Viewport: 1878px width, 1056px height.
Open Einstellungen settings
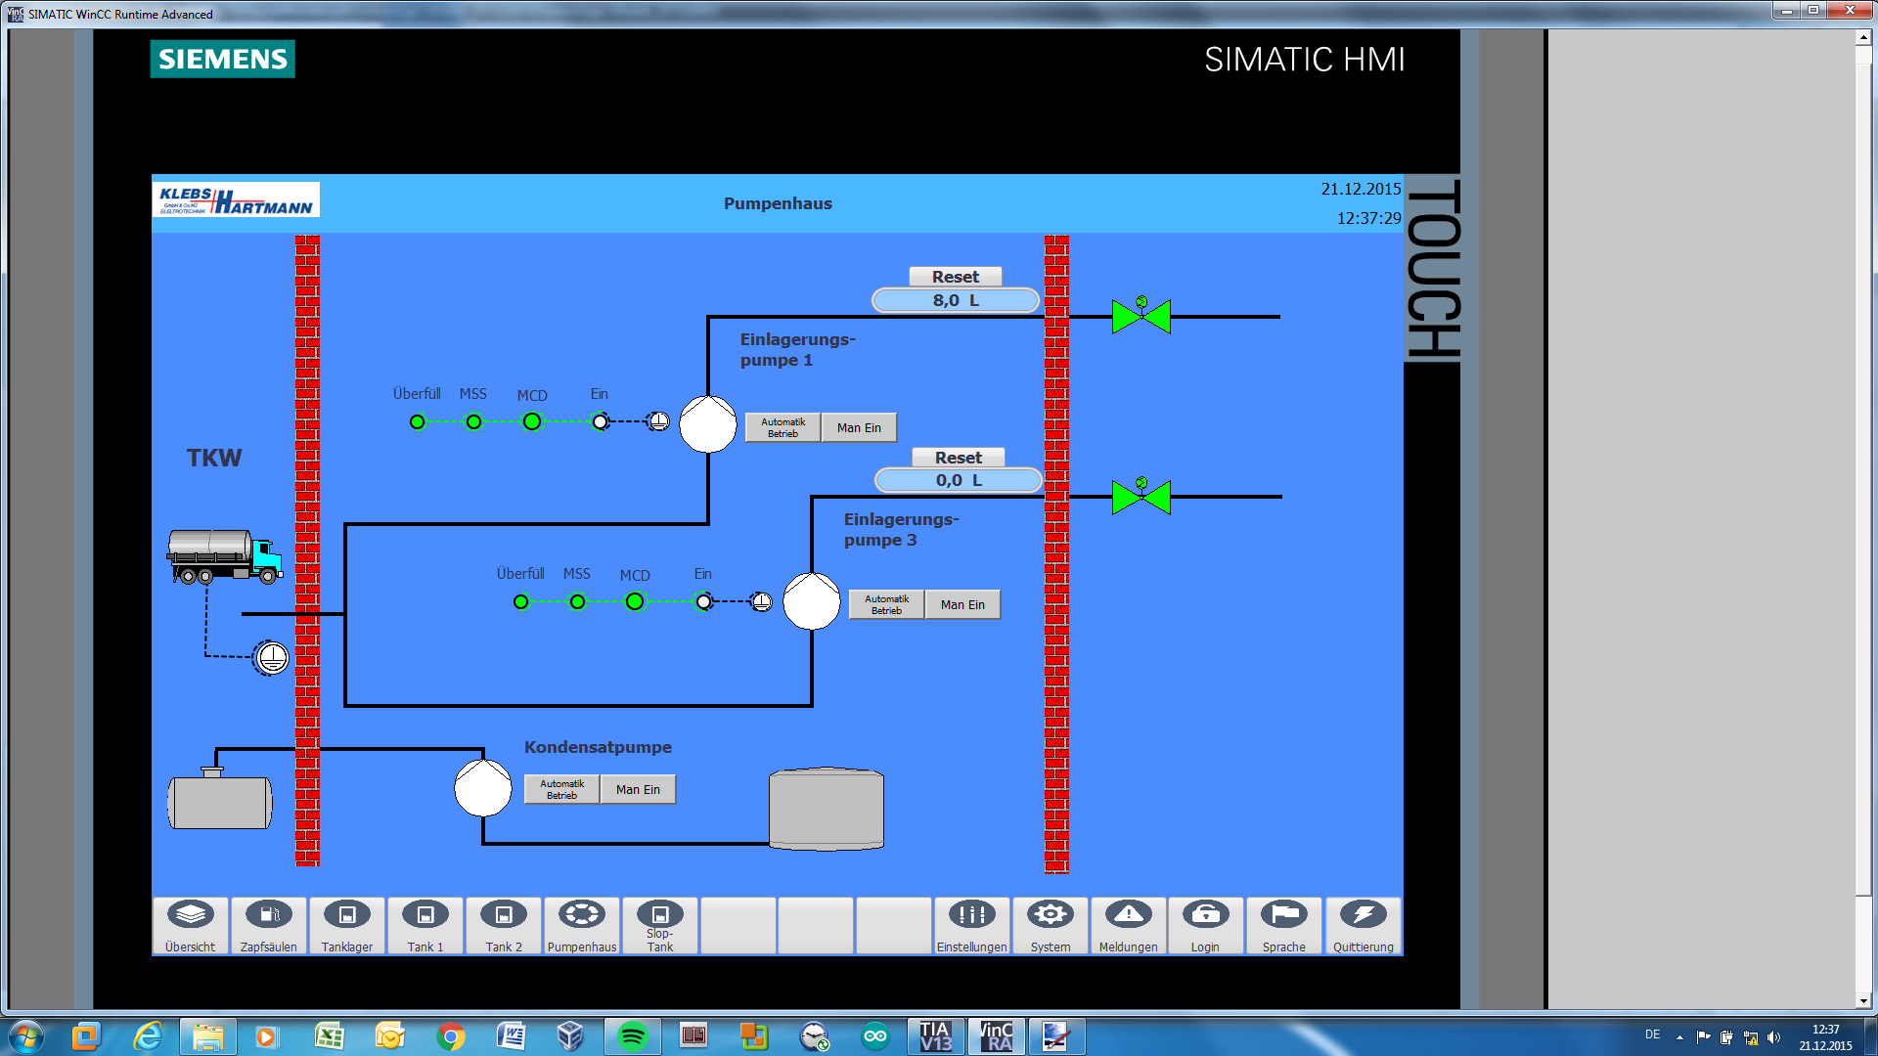971,925
